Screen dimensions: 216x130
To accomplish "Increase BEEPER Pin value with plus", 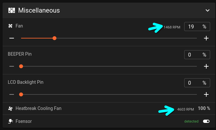I will (x=206, y=66).
